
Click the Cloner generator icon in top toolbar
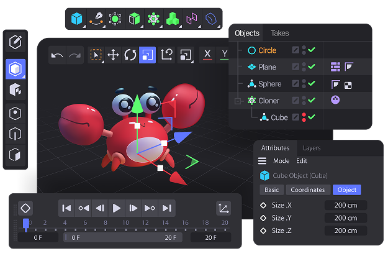click(x=153, y=19)
